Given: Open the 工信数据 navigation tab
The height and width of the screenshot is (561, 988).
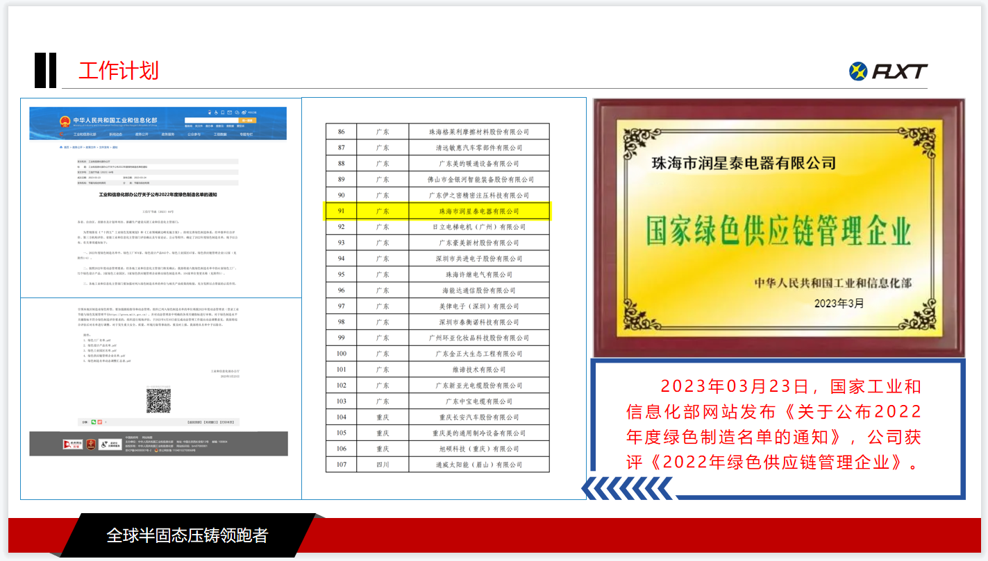Looking at the screenshot, I should click(220, 135).
